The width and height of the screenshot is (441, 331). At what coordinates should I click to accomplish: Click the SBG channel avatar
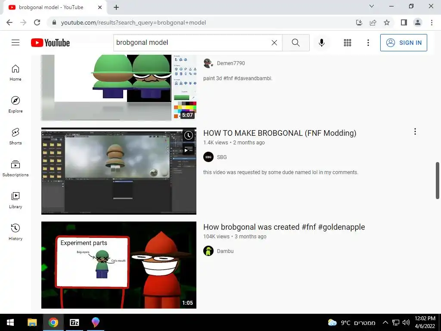[208, 157]
